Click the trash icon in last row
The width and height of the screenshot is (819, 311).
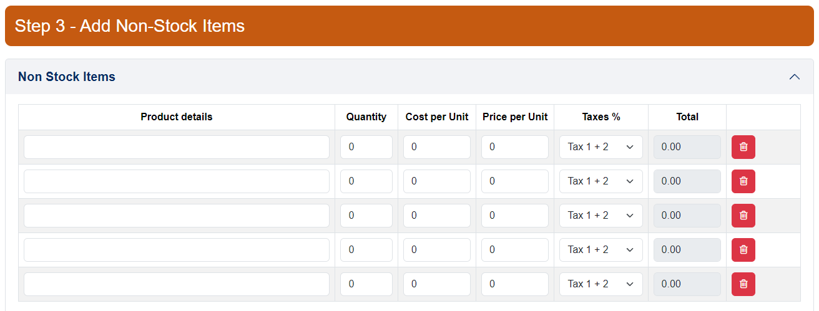[x=743, y=284]
